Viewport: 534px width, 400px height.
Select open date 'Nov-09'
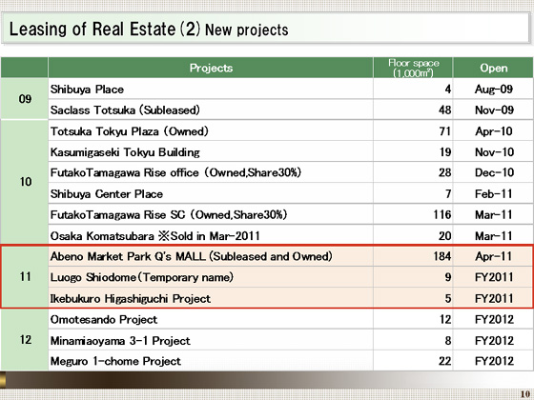pyautogui.click(x=494, y=110)
